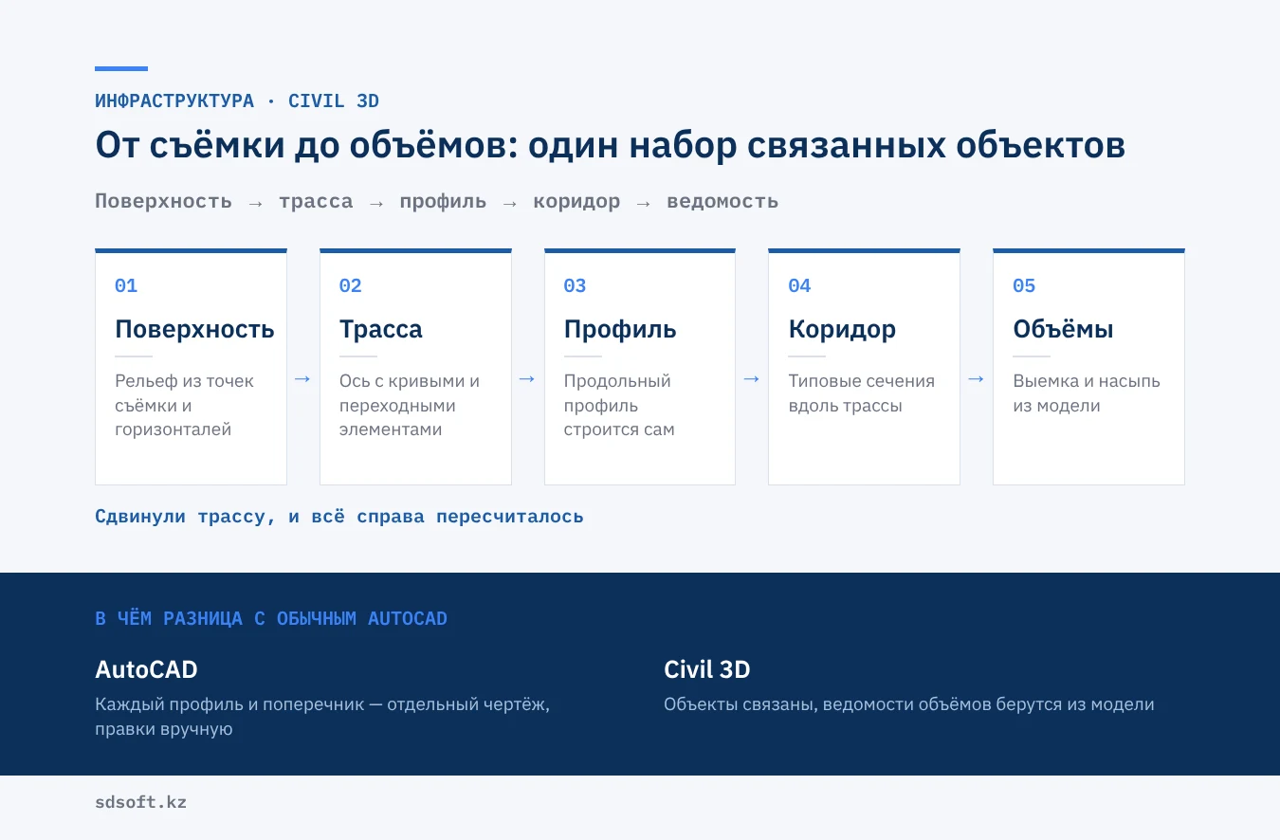Select lowercase "профиль" in the flow line
Viewport: 1280px width, 840px height.
tap(443, 201)
